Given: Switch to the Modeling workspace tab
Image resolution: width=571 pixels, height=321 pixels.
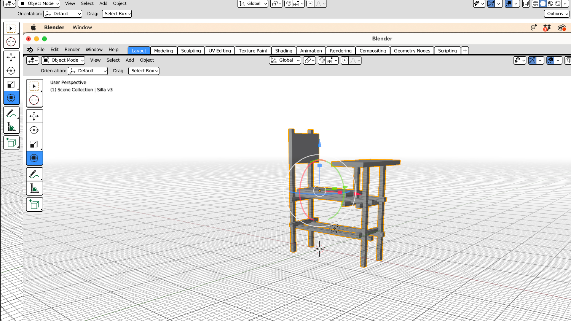Looking at the screenshot, I should pos(163,51).
